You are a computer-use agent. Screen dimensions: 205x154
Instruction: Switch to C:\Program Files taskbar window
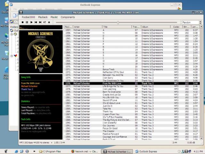[50, 151]
